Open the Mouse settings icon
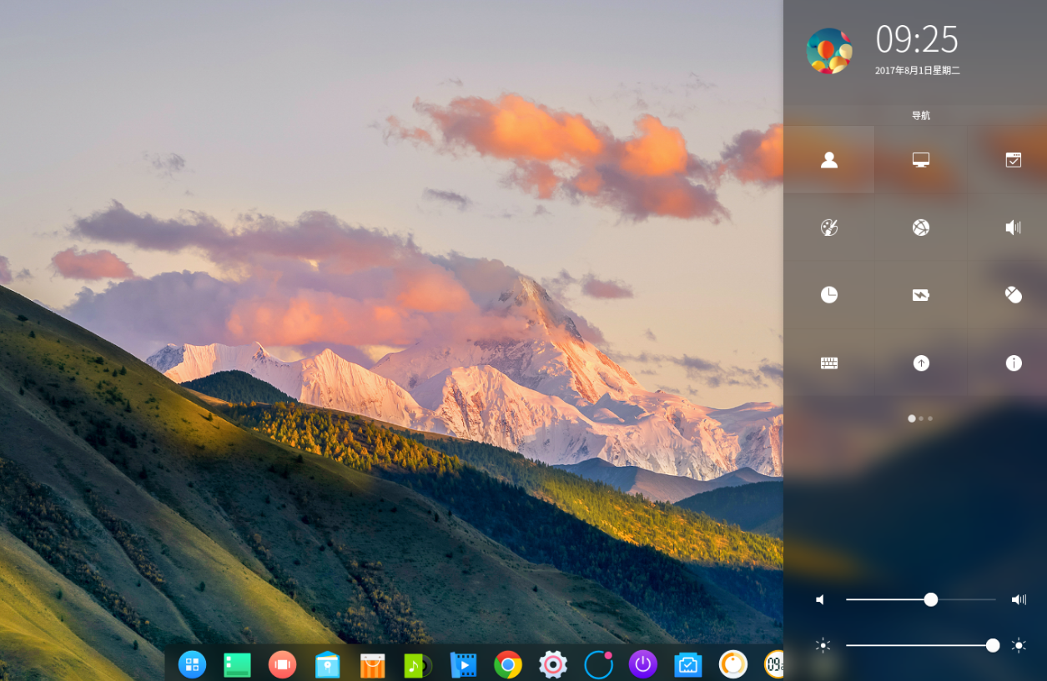1047x681 pixels. tap(1013, 295)
